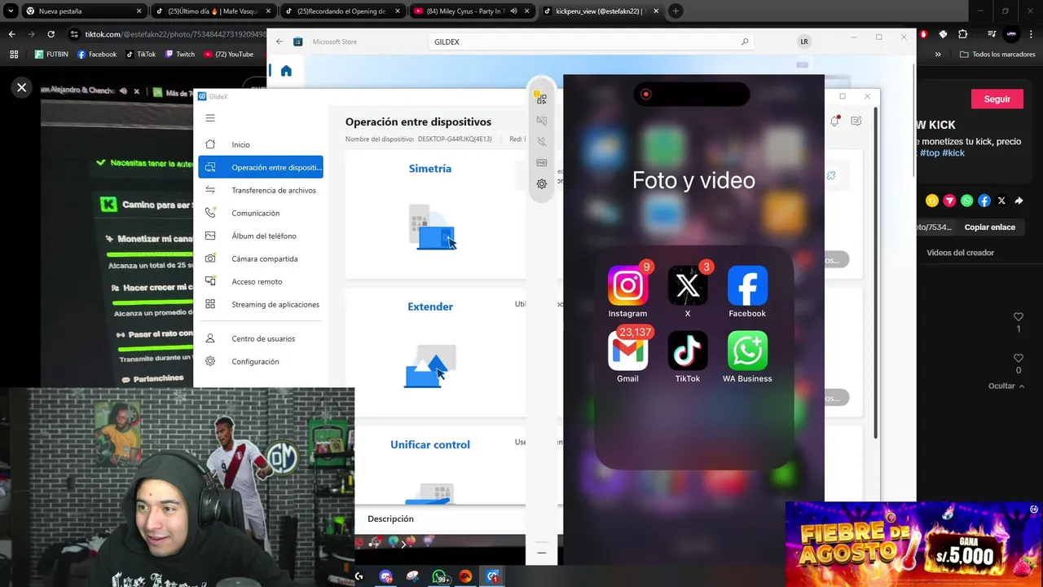This screenshot has height=587, width=1043.
Task: Open Instagram app on mirrored phone
Action: (x=627, y=286)
